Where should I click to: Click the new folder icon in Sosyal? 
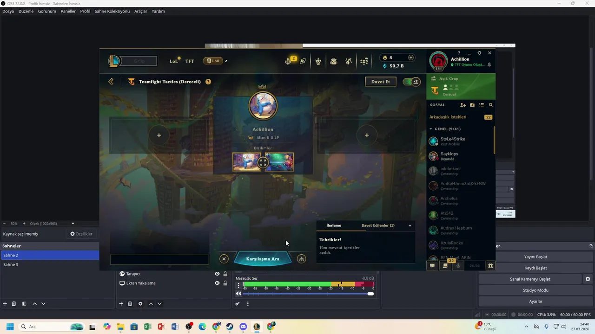472,105
